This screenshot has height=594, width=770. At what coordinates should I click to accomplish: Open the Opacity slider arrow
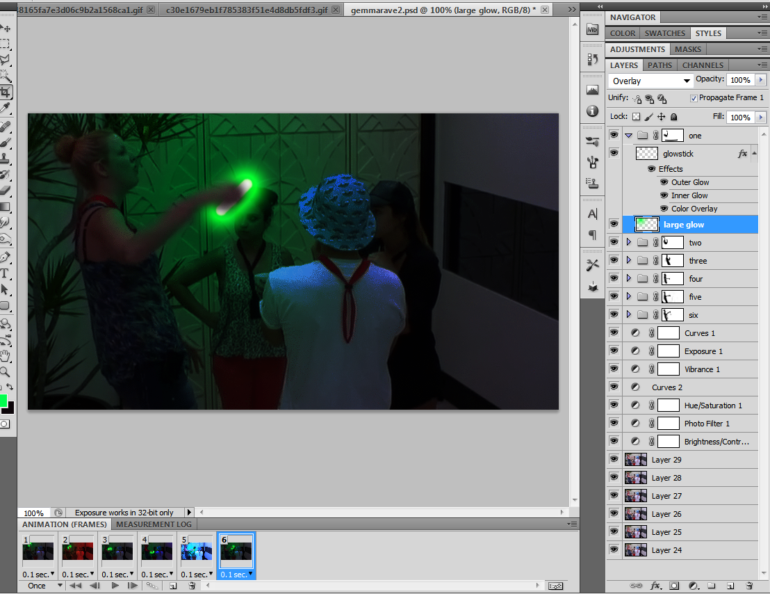761,79
